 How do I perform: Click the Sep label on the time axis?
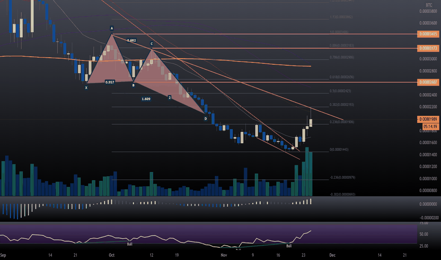pyautogui.click(x=3, y=255)
